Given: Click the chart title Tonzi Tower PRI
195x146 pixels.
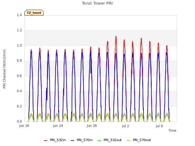Looking at the screenshot, I should tap(97, 3).
